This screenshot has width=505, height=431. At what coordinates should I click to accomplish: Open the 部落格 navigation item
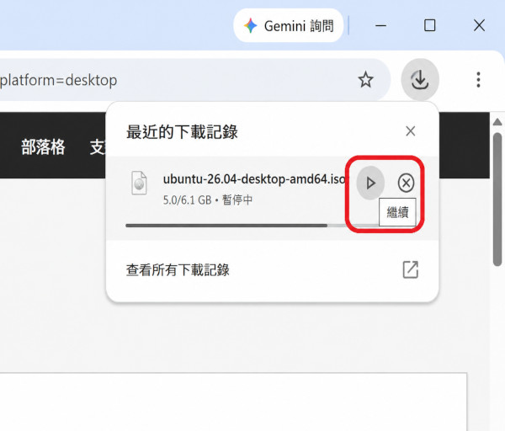[x=43, y=147]
